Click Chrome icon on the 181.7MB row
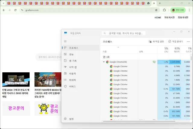The width and height of the screenshot is (193, 129). click(x=111, y=89)
